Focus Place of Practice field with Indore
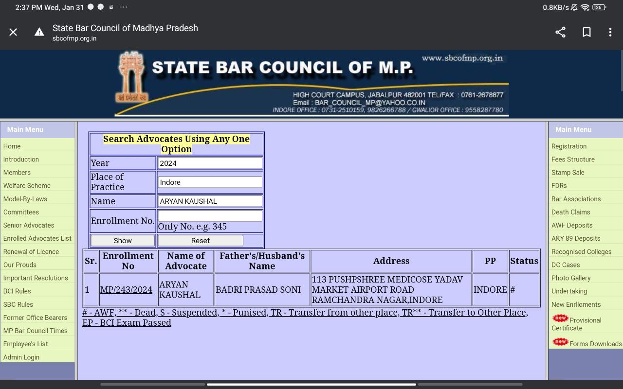The height and width of the screenshot is (389, 623). [x=210, y=182]
